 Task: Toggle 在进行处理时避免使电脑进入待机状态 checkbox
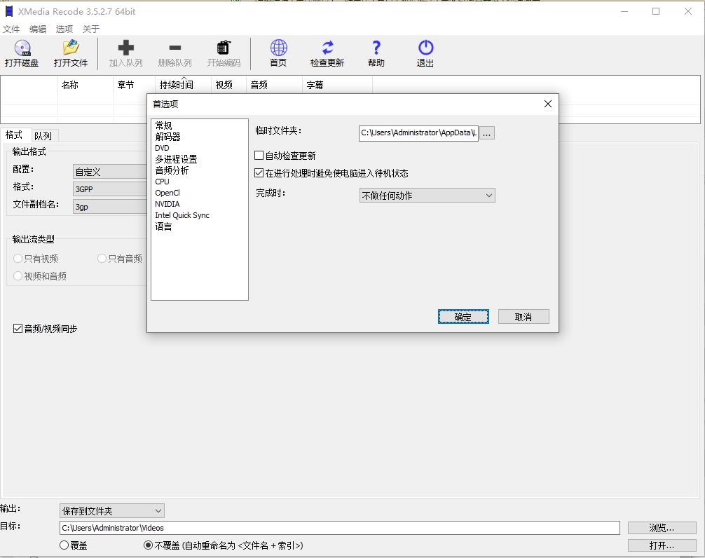click(x=259, y=172)
